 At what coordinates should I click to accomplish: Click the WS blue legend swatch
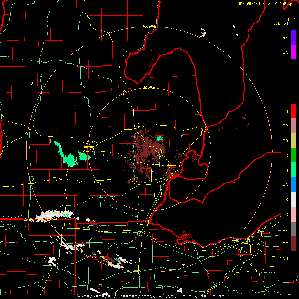[293, 185]
